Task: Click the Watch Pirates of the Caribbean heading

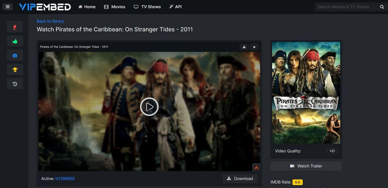Action: click(x=115, y=29)
